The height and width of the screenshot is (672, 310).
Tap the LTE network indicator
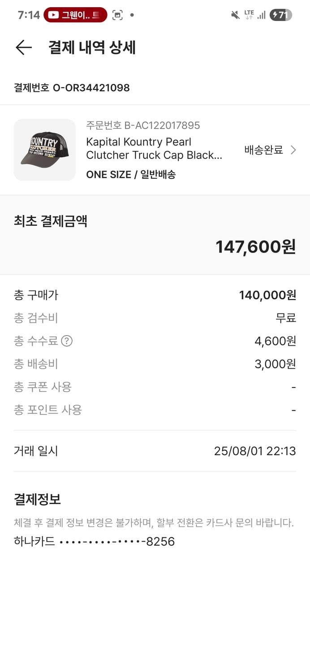tap(249, 15)
